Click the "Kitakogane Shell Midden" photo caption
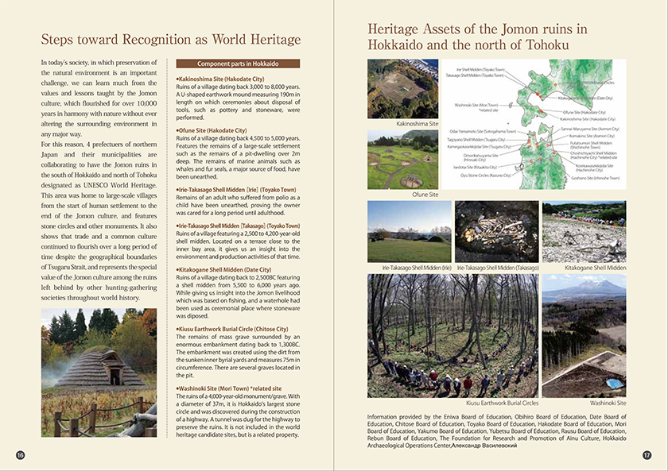 click(x=595, y=268)
